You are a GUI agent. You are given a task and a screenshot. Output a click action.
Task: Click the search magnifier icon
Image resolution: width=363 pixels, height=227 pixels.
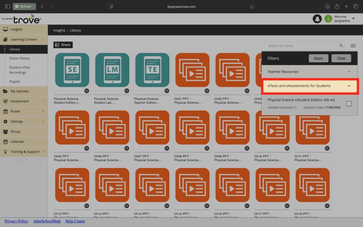click(341, 46)
